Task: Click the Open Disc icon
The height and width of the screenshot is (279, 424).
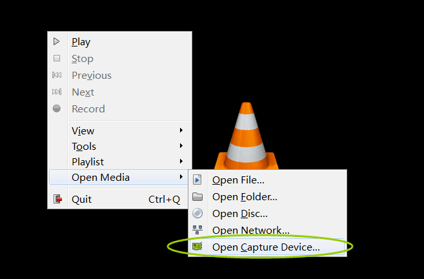Action: pyautogui.click(x=197, y=214)
